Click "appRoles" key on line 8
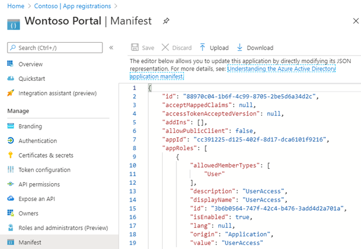The image size is (361, 249). click(x=179, y=148)
